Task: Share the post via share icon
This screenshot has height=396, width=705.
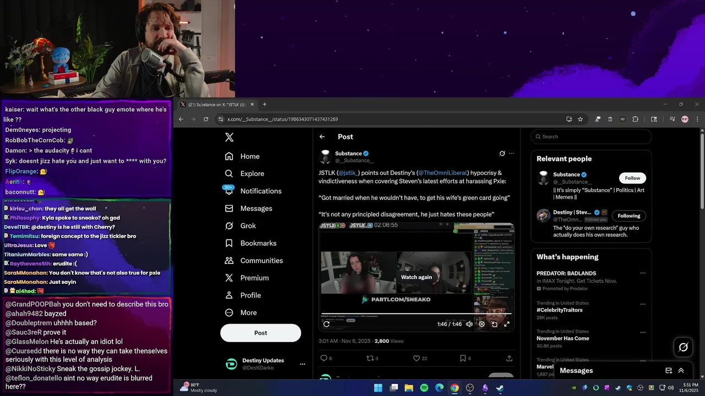Action: (x=509, y=358)
